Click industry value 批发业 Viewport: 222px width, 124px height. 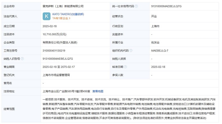point(155,42)
